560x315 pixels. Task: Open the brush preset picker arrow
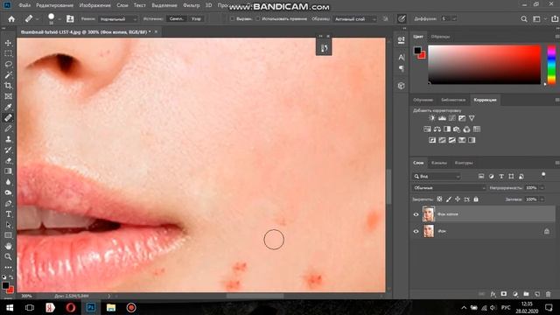(x=59, y=19)
